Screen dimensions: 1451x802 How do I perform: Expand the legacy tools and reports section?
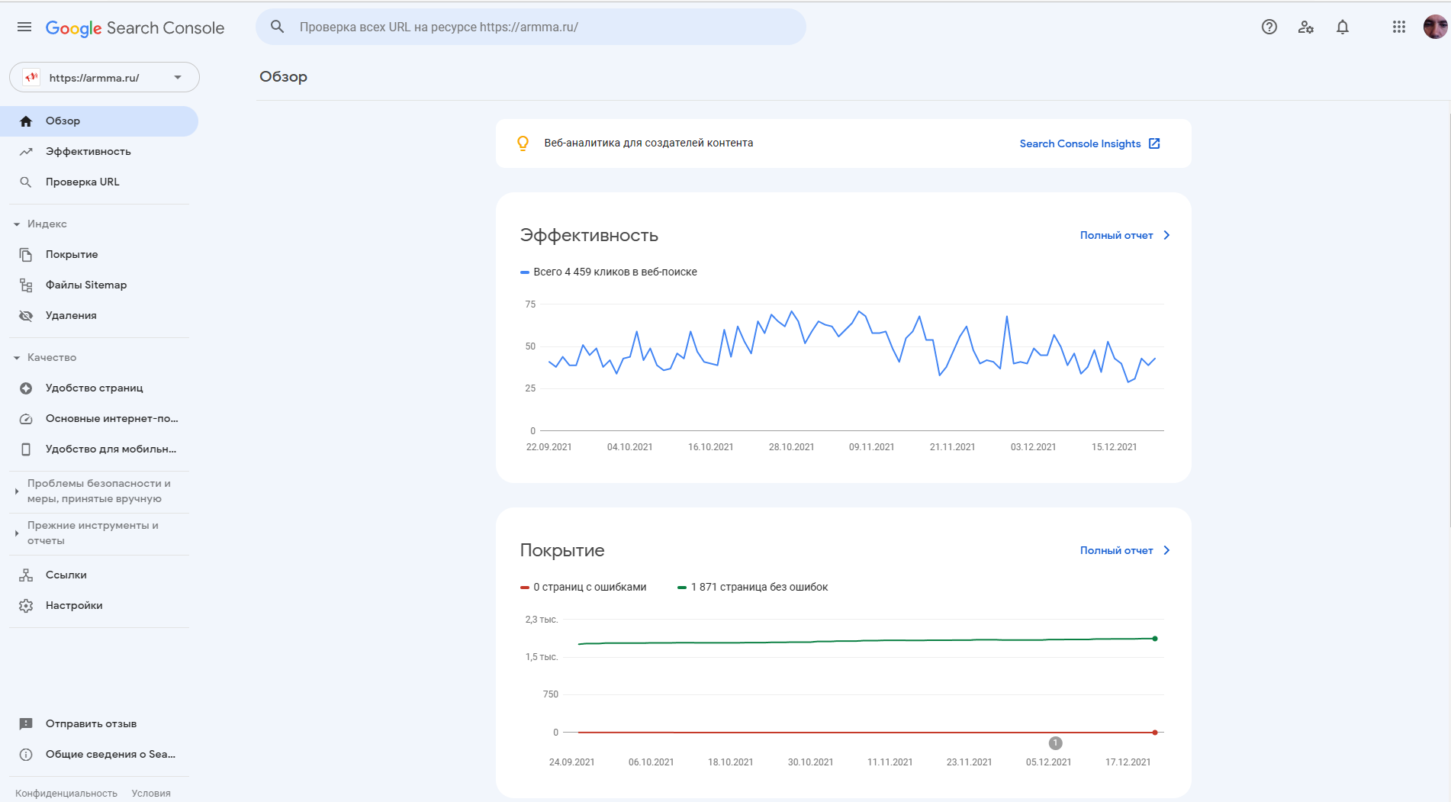[17, 533]
